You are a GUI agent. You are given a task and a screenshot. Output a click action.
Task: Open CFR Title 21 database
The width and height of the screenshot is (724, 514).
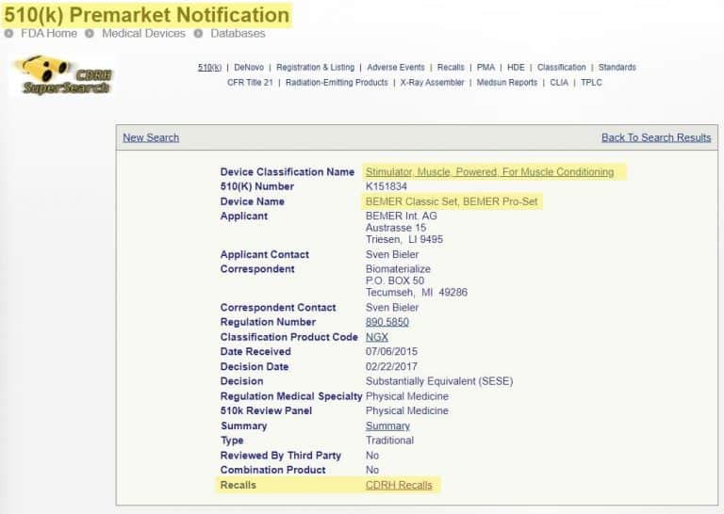249,83
